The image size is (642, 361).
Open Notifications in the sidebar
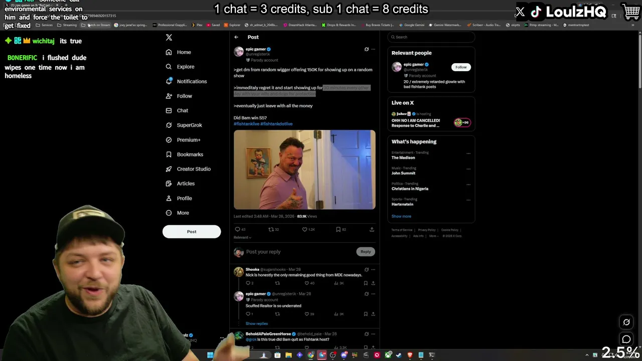click(186, 81)
